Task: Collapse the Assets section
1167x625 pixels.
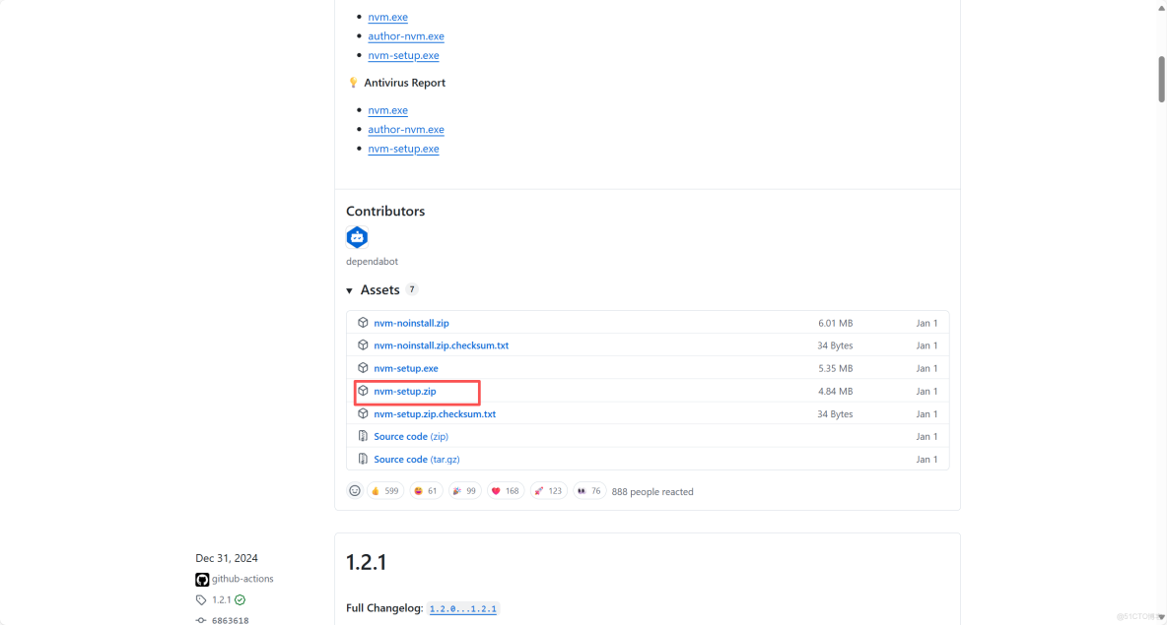Action: 350,289
